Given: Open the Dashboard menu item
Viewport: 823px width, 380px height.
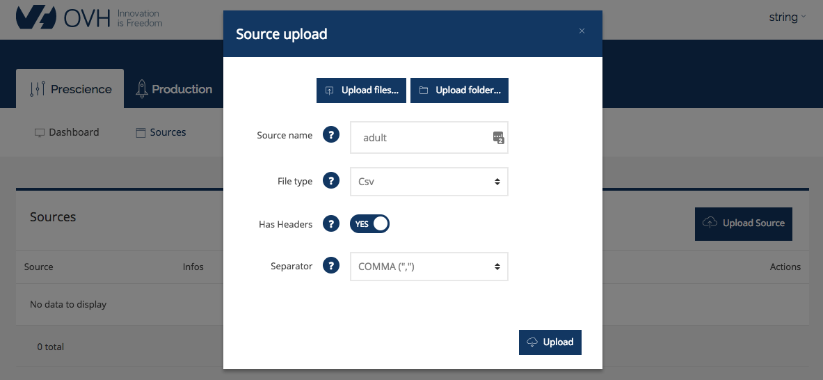Looking at the screenshot, I should [67, 132].
